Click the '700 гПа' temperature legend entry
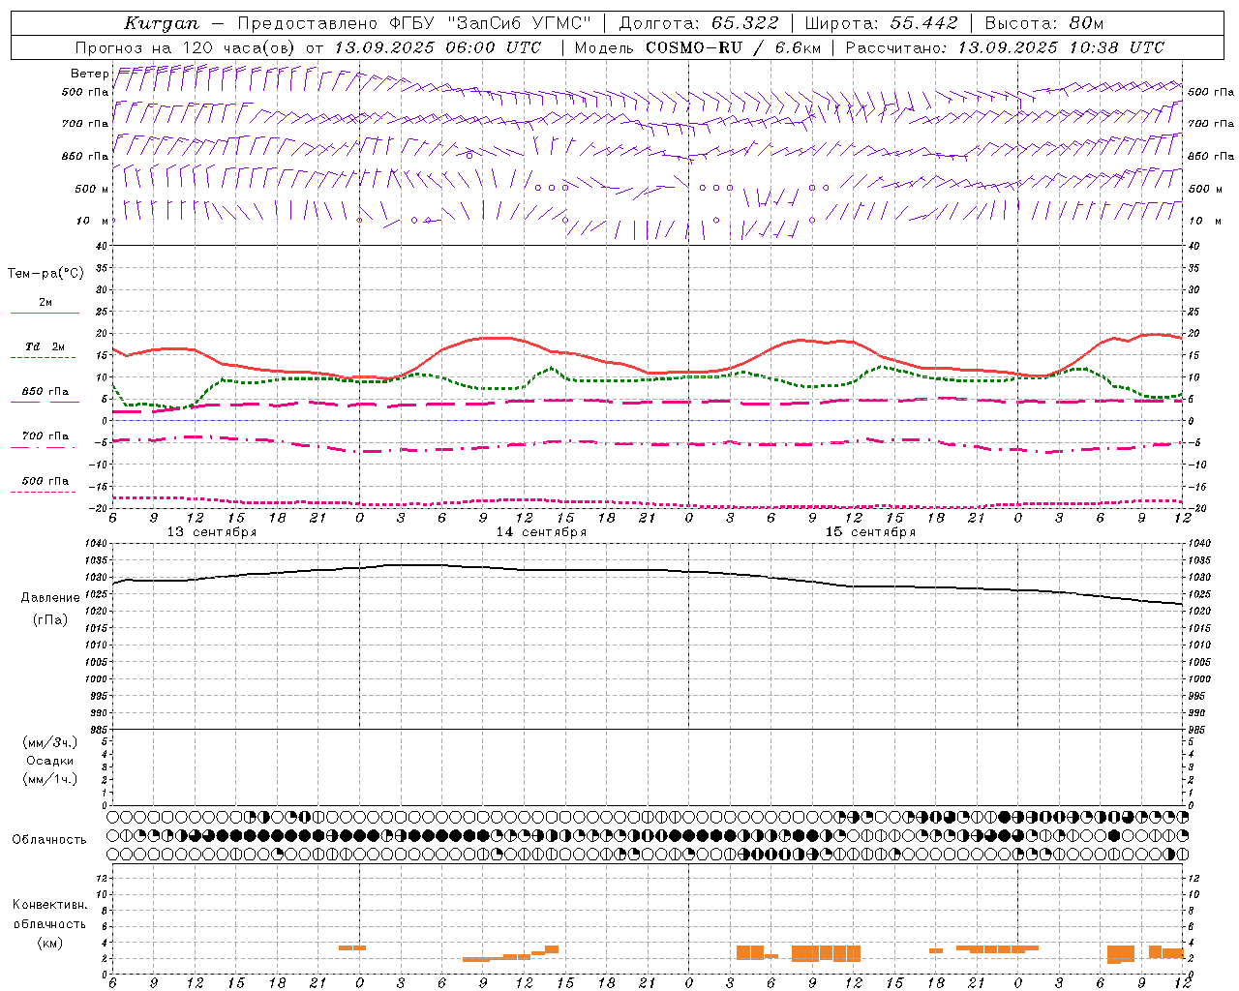The image size is (1239, 991). tap(45, 435)
